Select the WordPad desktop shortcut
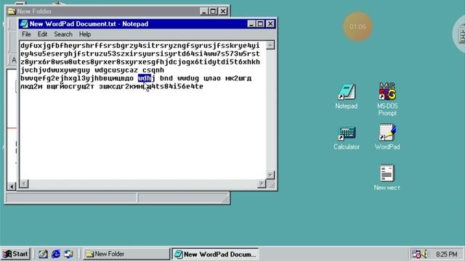The image size is (465, 261). coord(387,137)
